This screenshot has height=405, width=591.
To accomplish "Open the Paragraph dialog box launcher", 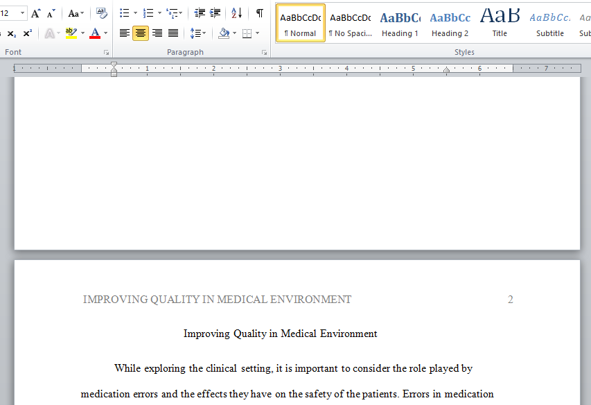I will [265, 53].
